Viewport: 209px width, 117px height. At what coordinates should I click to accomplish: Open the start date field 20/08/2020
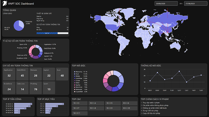coord(166,4)
